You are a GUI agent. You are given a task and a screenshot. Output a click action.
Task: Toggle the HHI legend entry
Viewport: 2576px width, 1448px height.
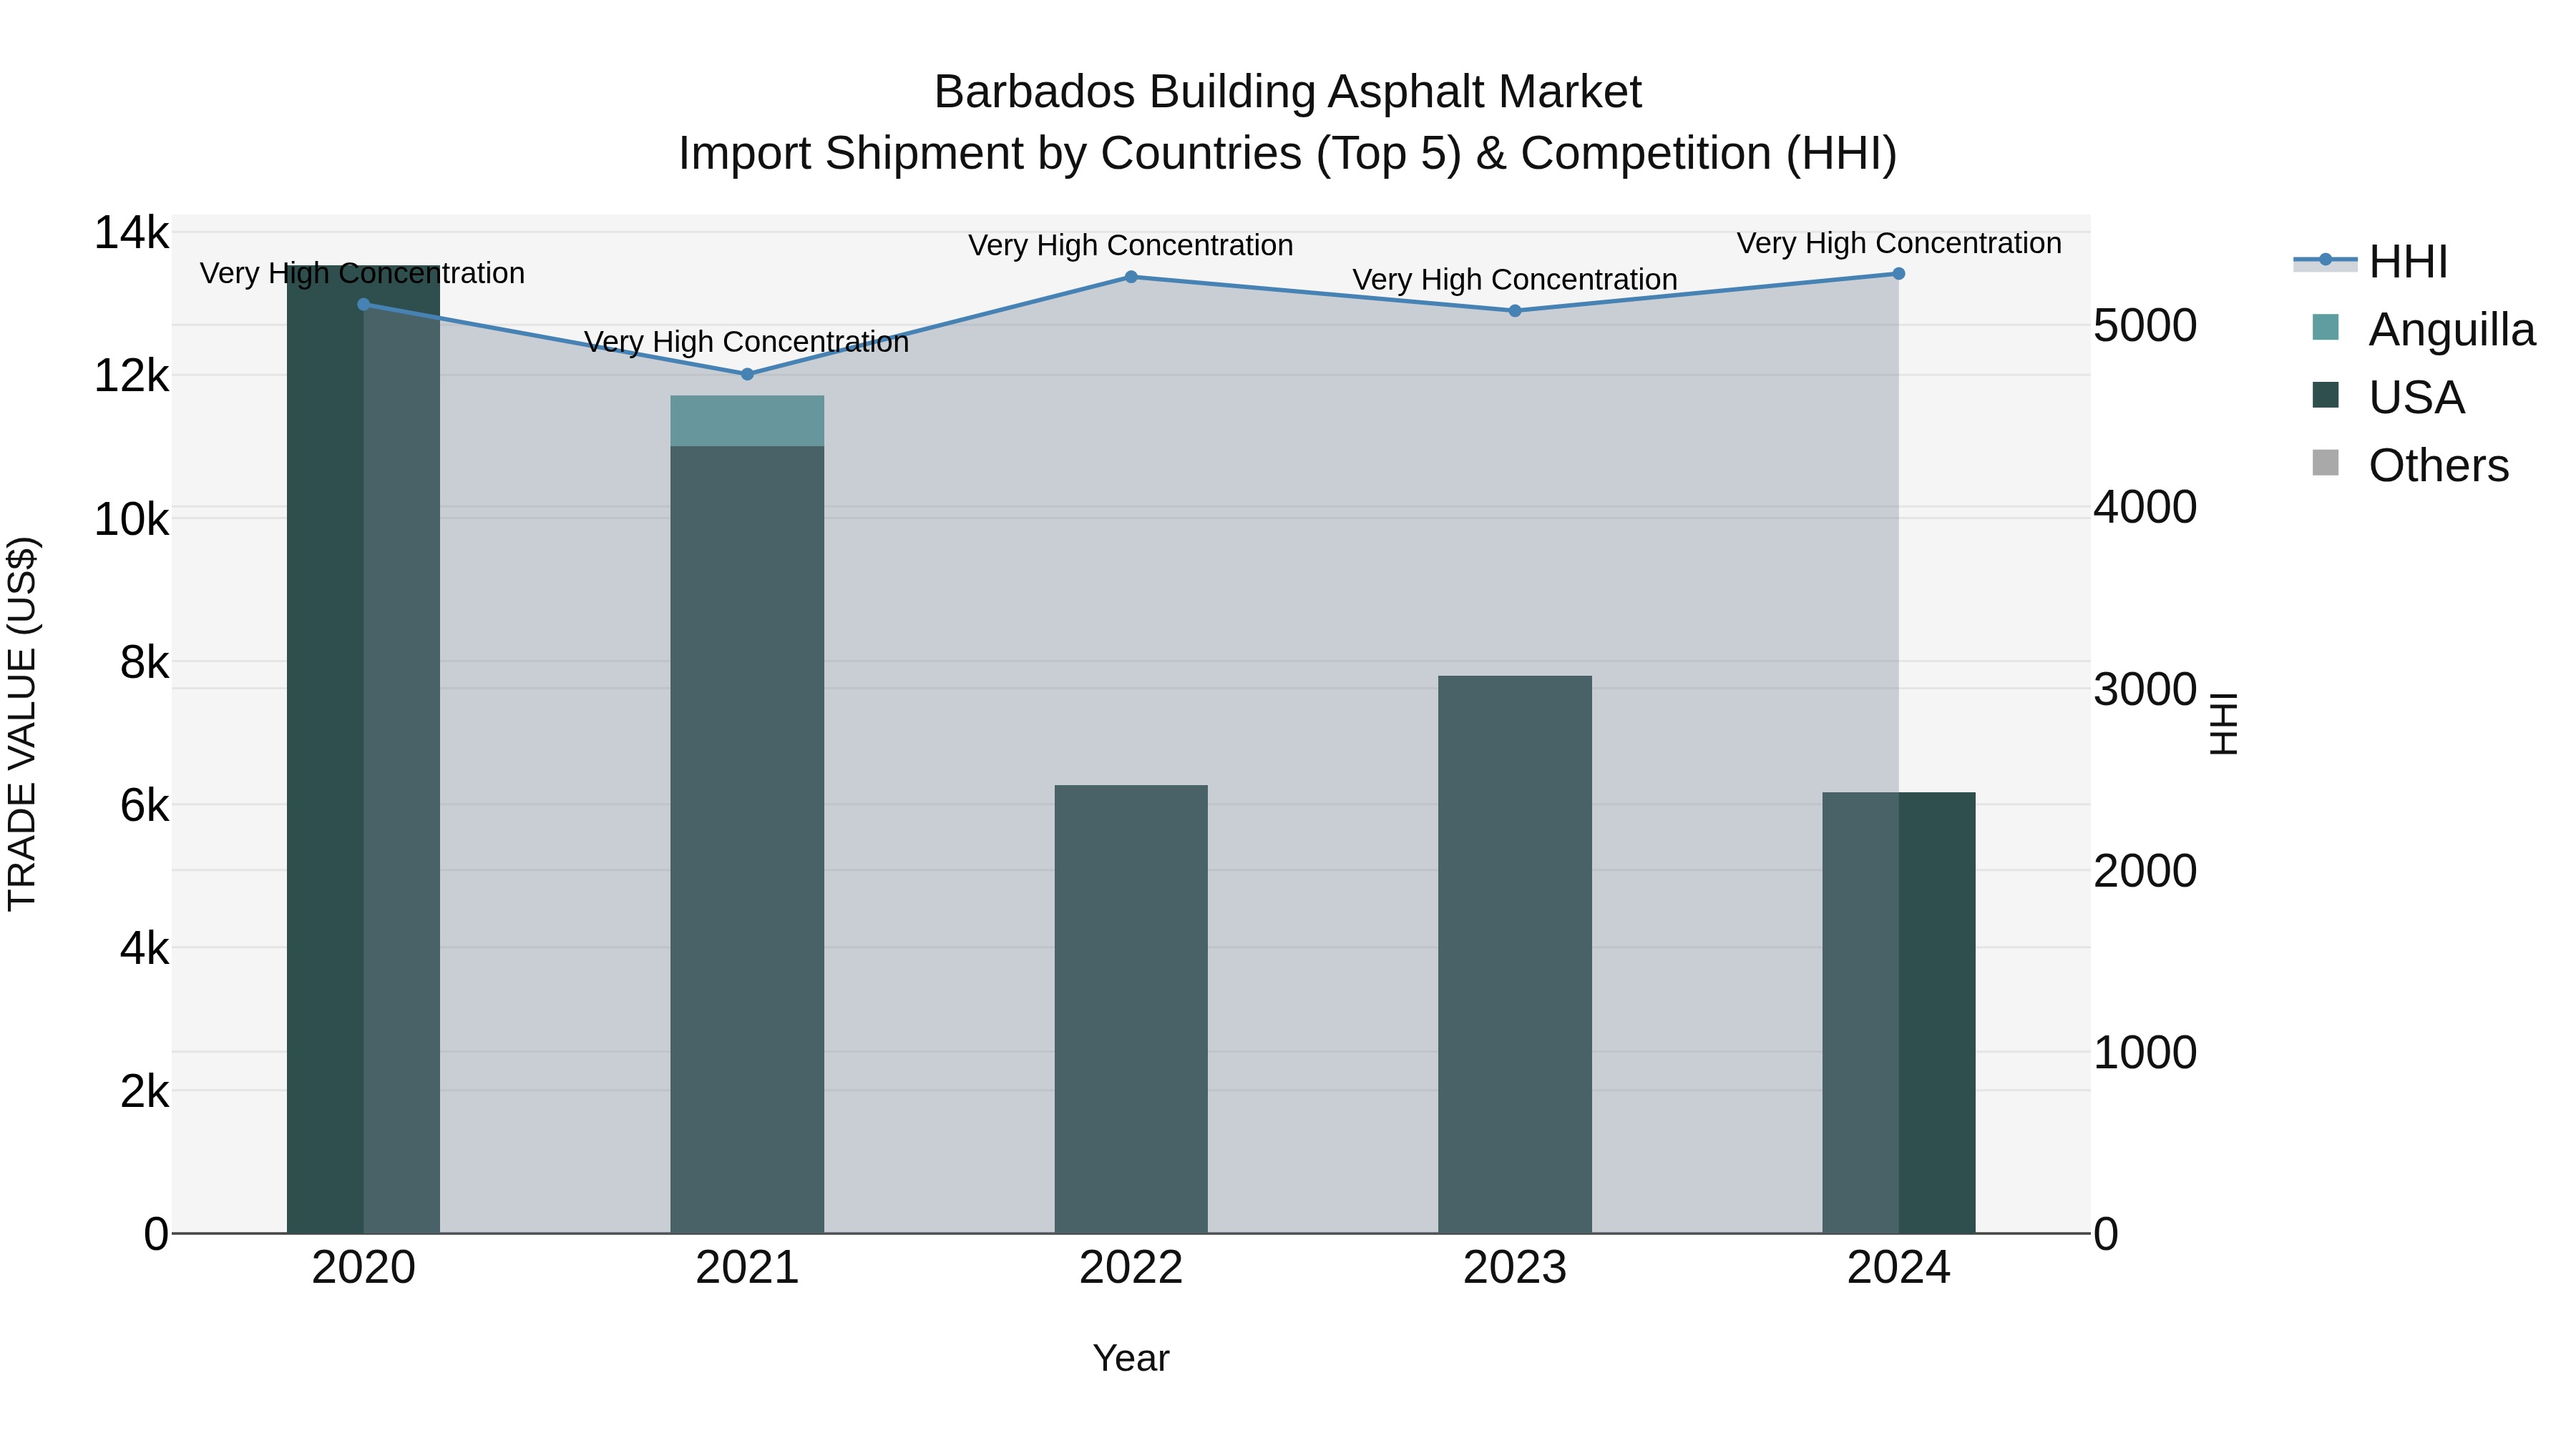pos(2370,262)
